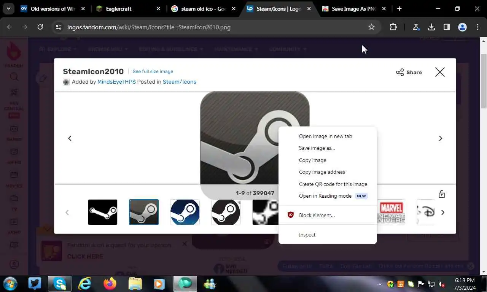
Task: Select the Marvel Cinematic Universe thumbnail
Action: coord(391,212)
